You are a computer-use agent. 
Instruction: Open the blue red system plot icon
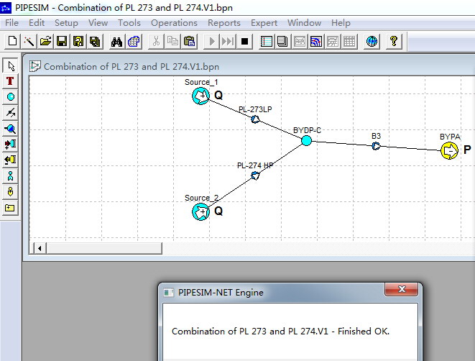[315, 41]
